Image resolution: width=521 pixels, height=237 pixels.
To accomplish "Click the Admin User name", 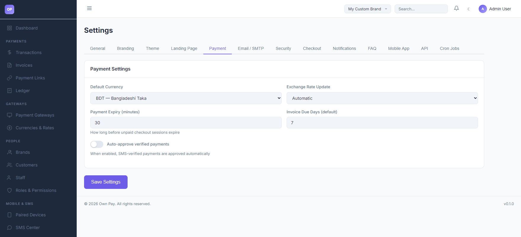I will pos(500,9).
